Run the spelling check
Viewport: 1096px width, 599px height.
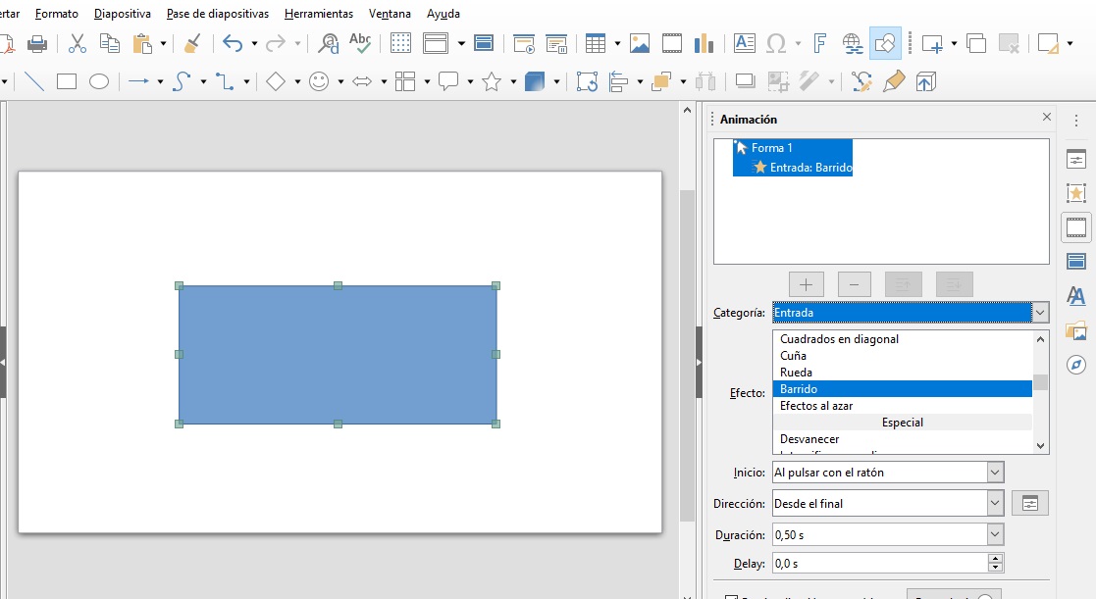click(360, 44)
